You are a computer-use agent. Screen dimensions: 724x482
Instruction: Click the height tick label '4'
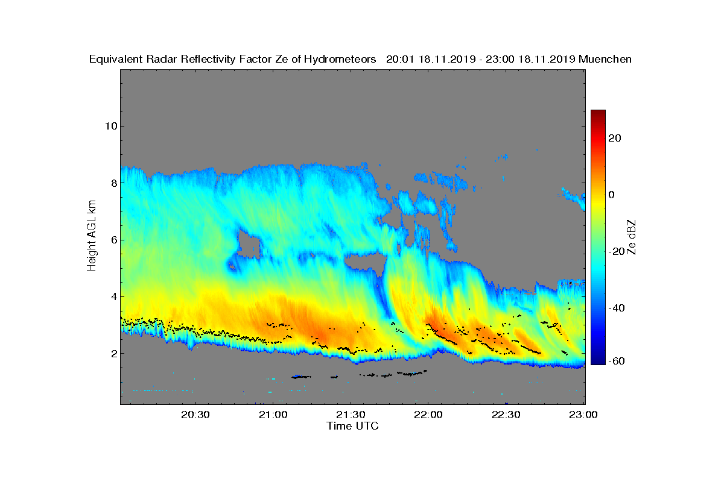(x=113, y=296)
